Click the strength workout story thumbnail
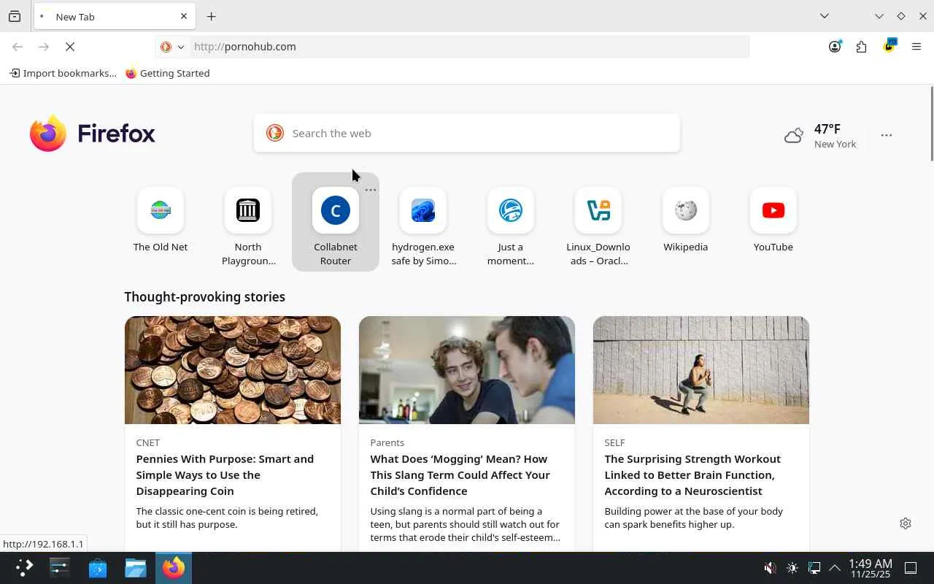 [701, 370]
